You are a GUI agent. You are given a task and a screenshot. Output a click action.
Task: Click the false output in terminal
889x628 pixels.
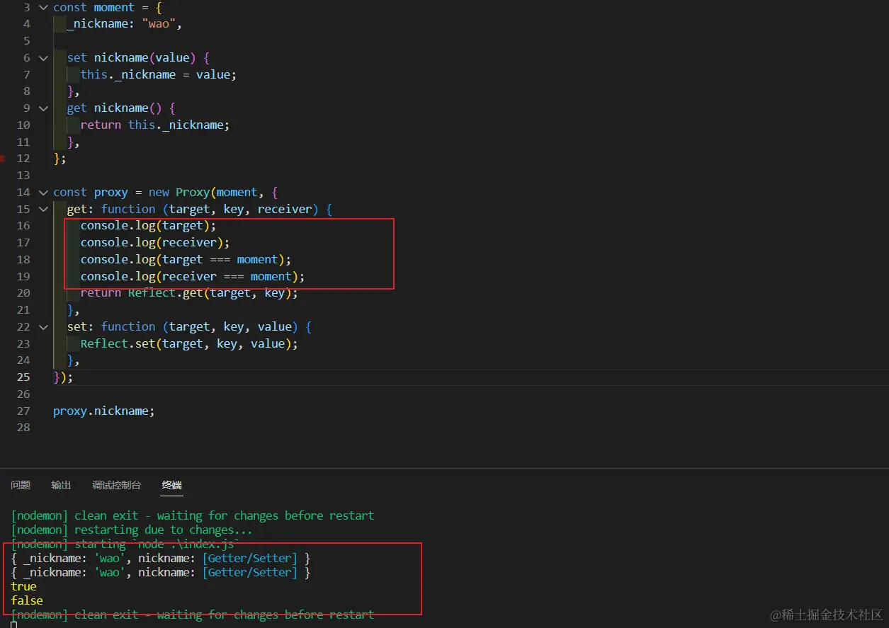click(27, 600)
